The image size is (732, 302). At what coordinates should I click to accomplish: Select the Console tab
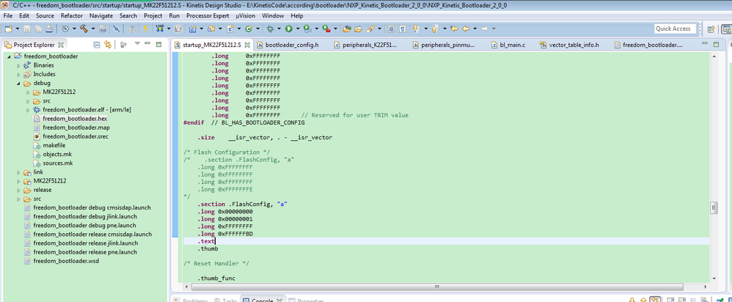pyautogui.click(x=262, y=300)
